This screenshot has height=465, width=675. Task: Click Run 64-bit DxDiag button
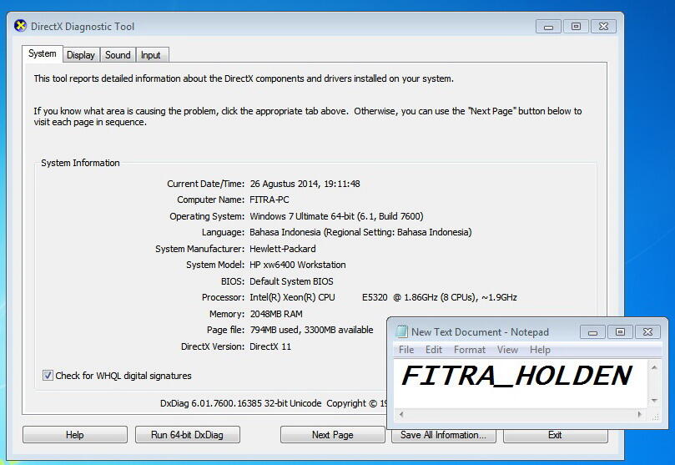click(187, 434)
